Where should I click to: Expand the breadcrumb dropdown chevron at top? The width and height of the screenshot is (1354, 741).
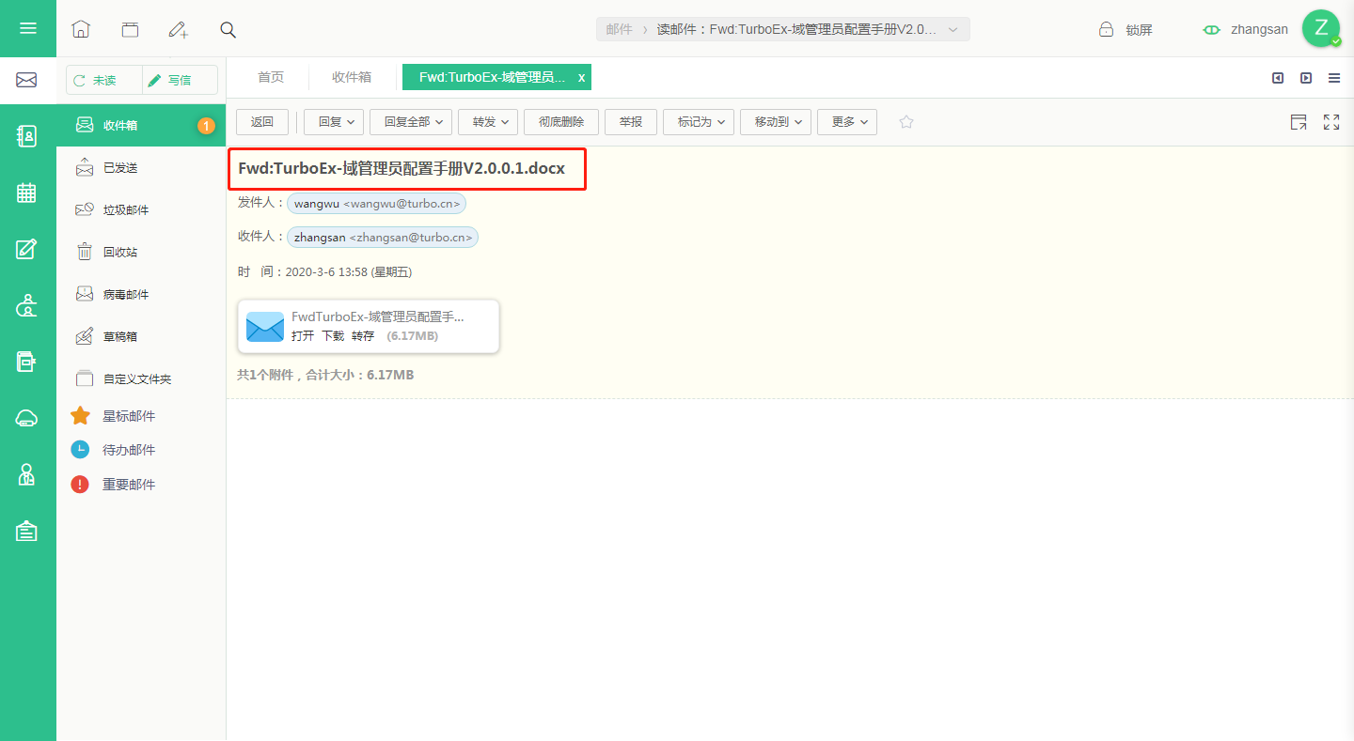pos(953,30)
